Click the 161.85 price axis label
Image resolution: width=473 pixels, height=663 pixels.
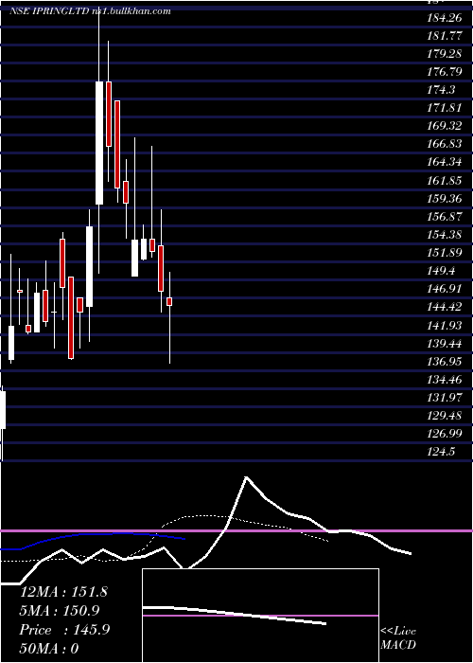click(x=445, y=181)
